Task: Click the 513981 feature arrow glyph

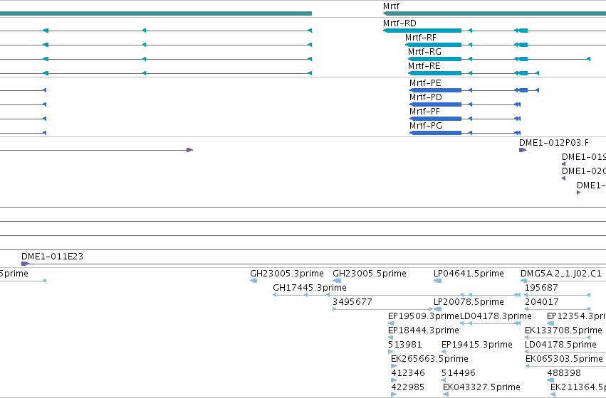Action: [x=390, y=352]
